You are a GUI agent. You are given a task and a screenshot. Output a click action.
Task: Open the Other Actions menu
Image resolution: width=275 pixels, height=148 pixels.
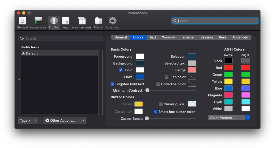65,120
